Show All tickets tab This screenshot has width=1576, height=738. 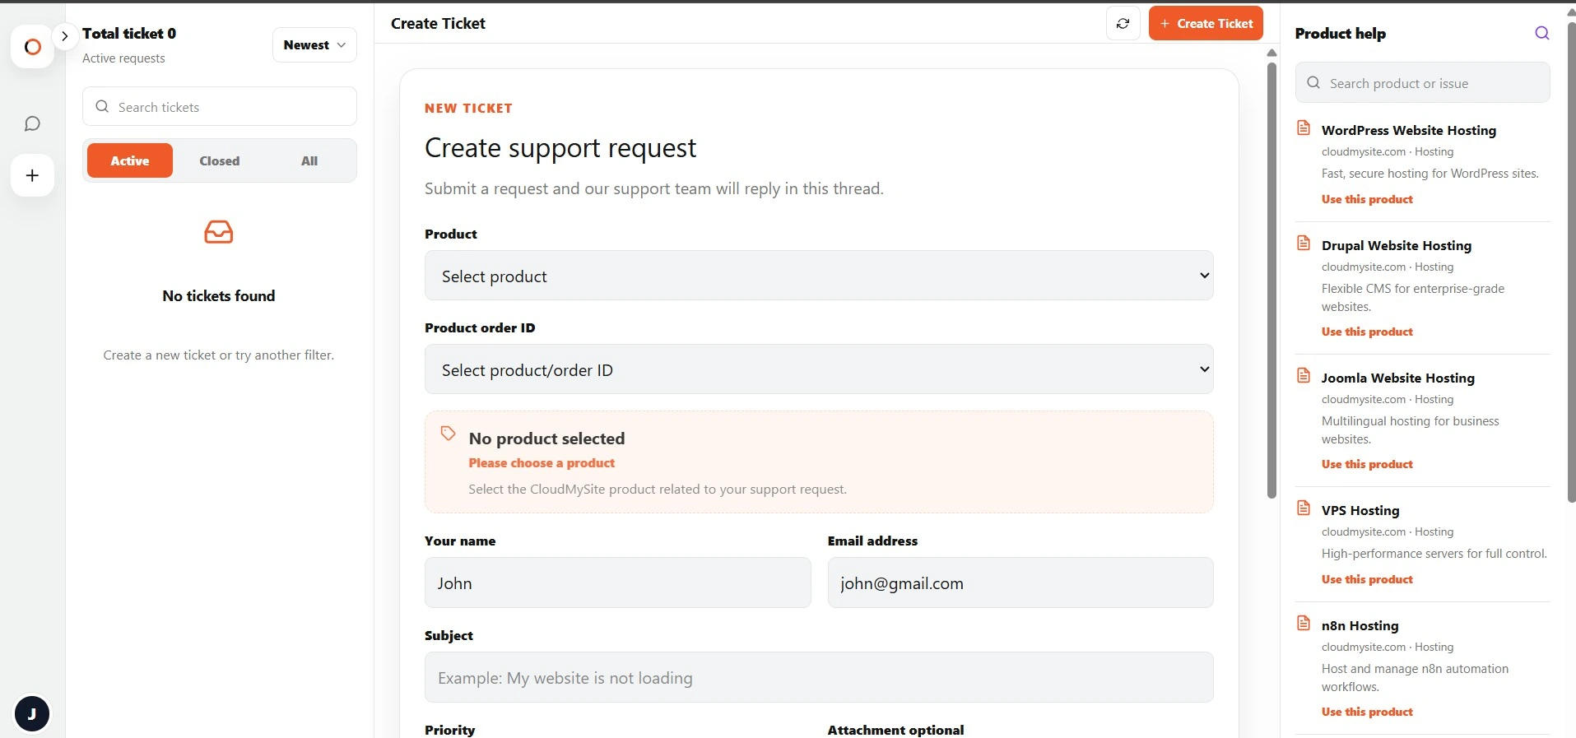(x=309, y=160)
